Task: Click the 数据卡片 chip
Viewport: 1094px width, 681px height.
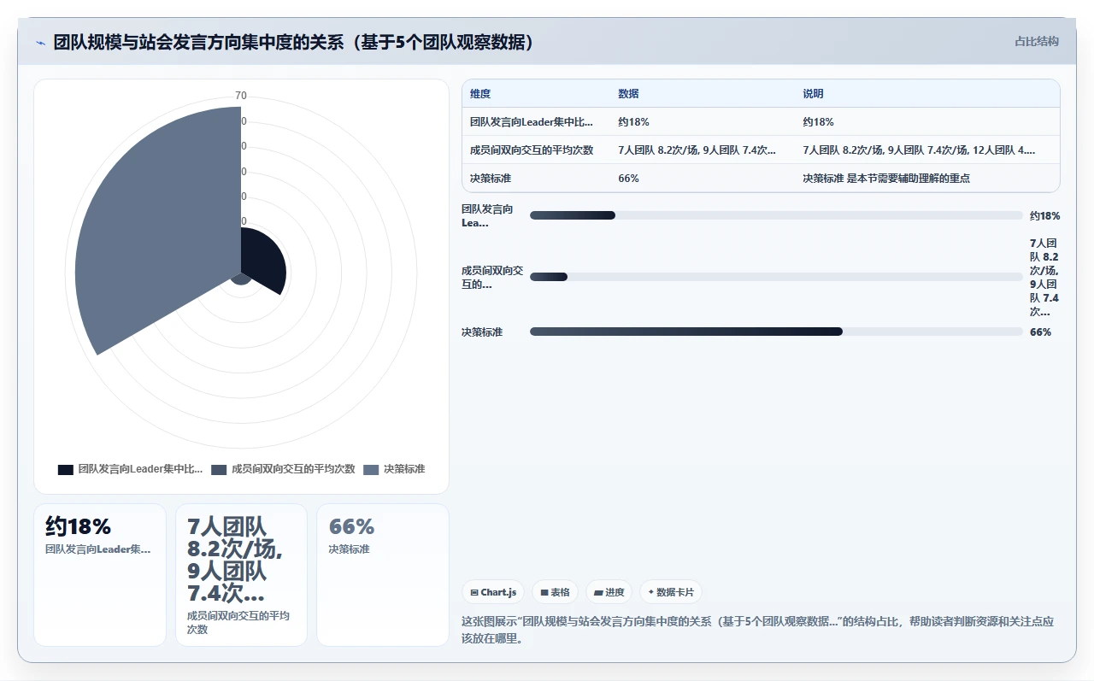Action: (x=671, y=592)
